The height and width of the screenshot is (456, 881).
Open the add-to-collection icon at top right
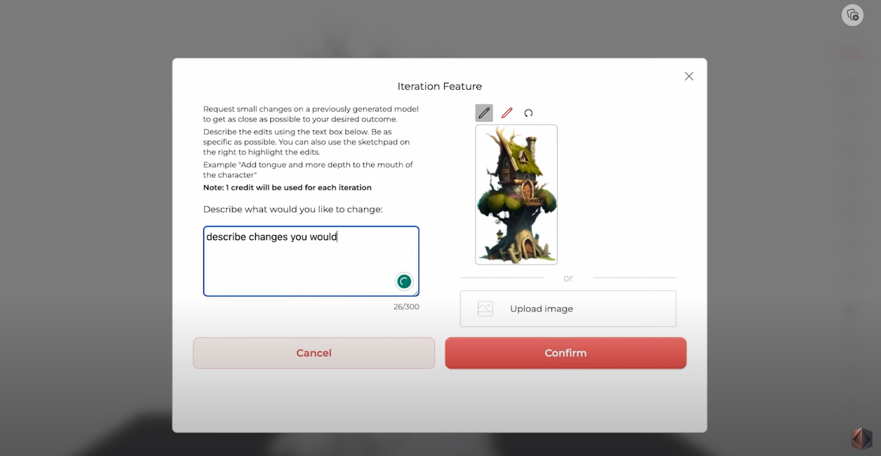click(852, 15)
